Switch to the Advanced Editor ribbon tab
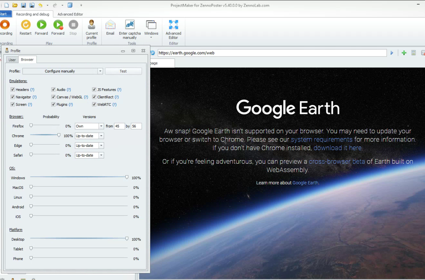This screenshot has width=425, height=280. click(70, 14)
